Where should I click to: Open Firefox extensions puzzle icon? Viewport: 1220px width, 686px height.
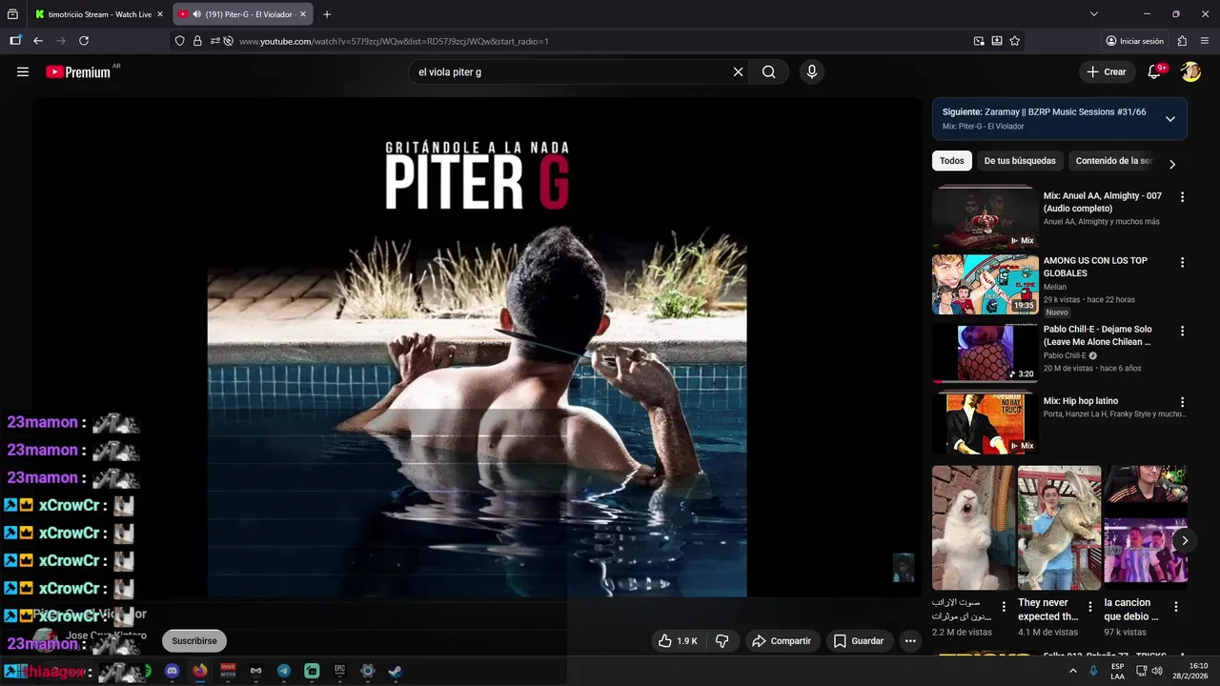pyautogui.click(x=1182, y=41)
